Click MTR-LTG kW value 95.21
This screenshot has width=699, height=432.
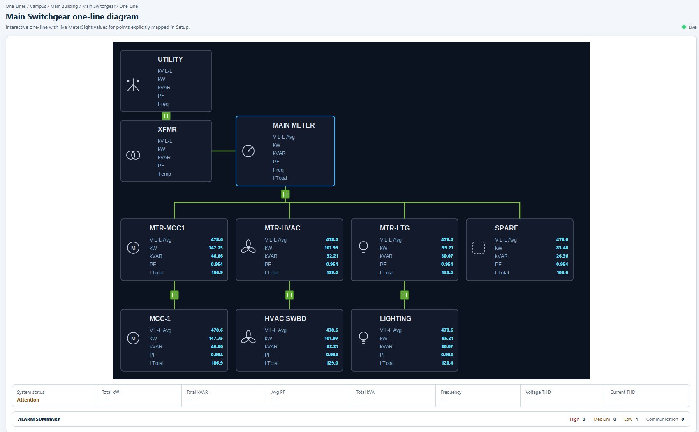447,248
